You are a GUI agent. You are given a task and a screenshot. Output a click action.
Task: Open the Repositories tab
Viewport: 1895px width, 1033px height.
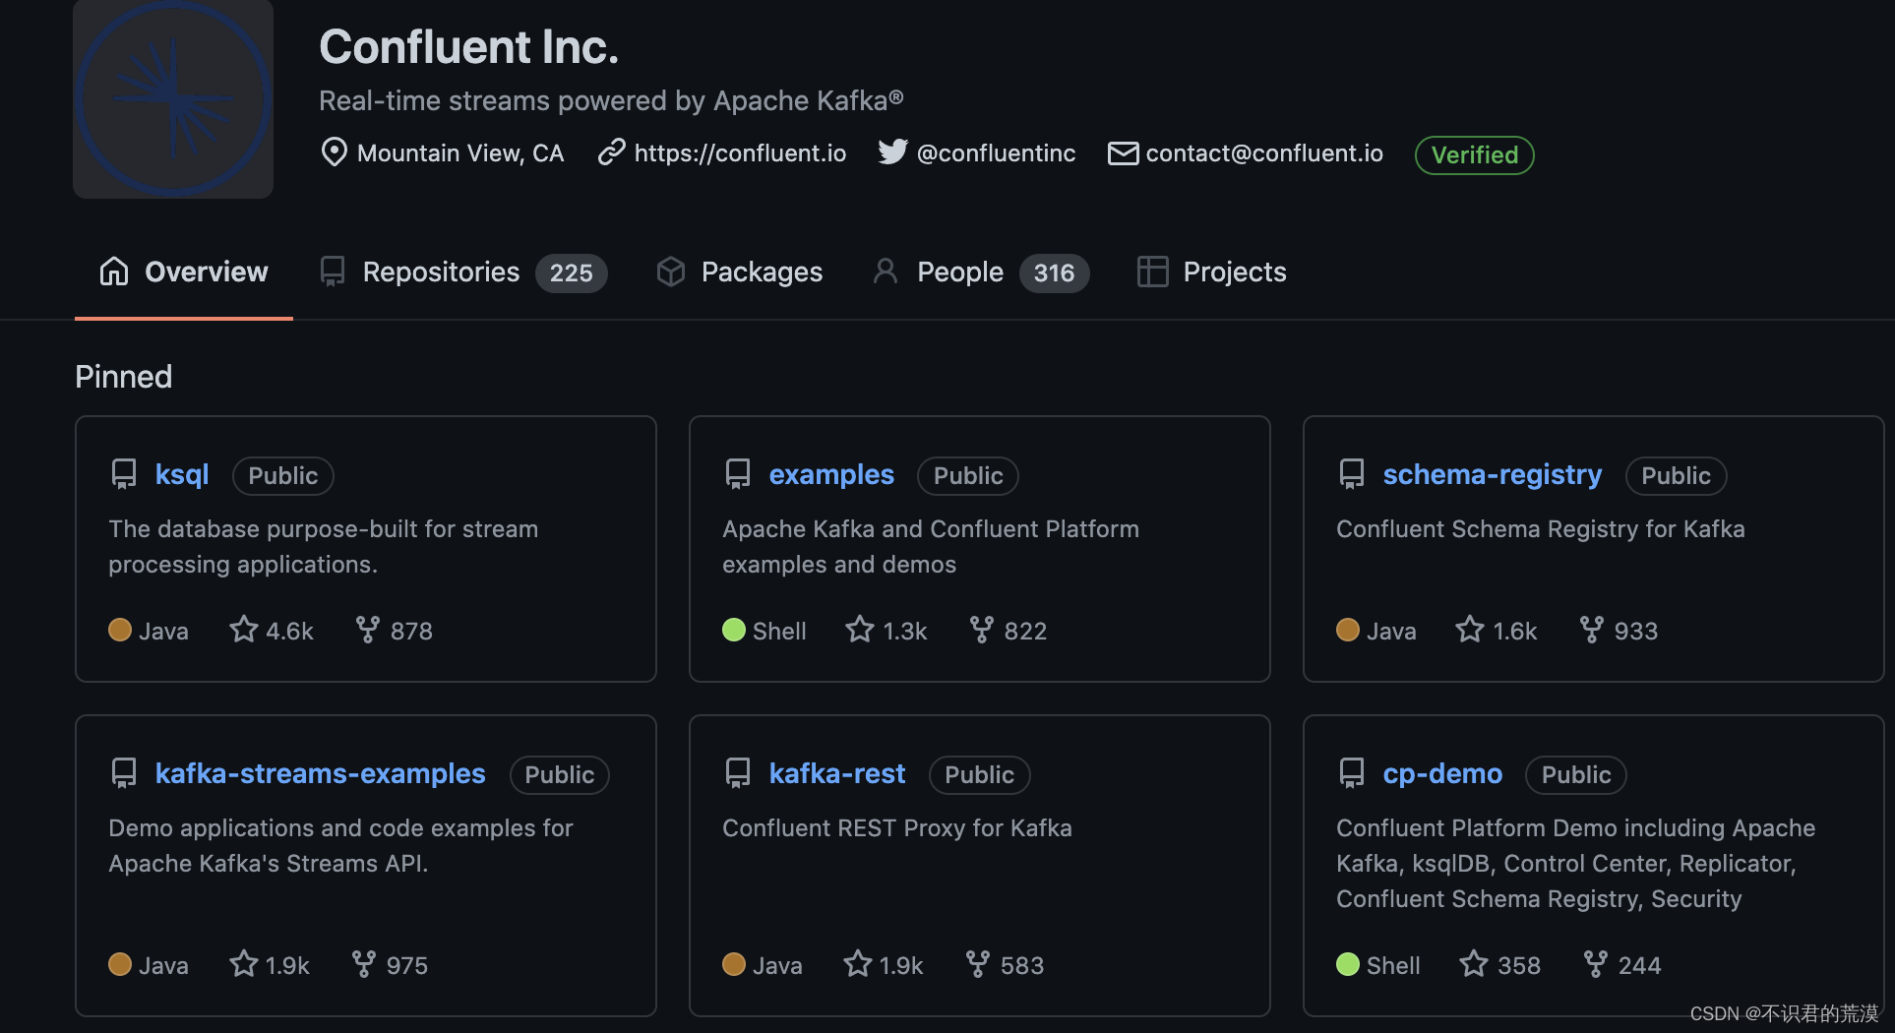pos(441,273)
